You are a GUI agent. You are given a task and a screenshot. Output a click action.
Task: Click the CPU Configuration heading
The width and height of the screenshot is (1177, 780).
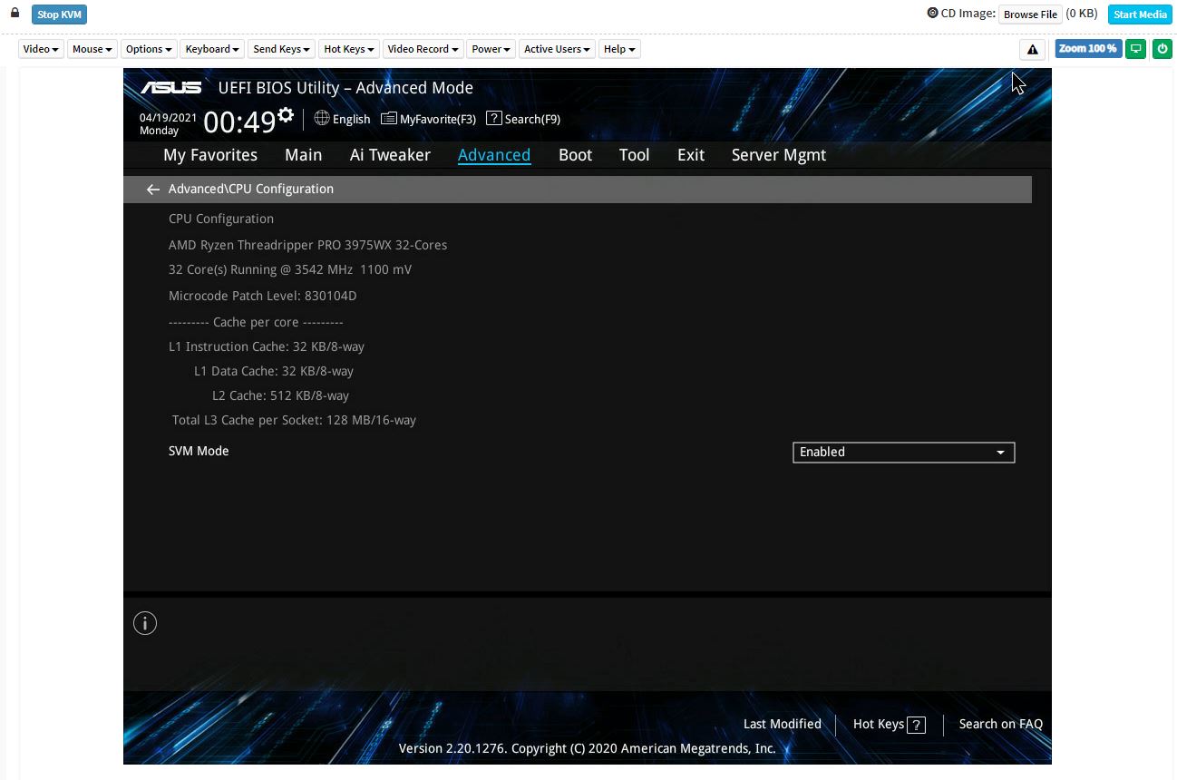(x=221, y=219)
